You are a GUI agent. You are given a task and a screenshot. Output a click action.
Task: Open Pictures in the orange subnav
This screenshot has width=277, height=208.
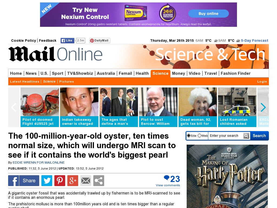coord(67,82)
